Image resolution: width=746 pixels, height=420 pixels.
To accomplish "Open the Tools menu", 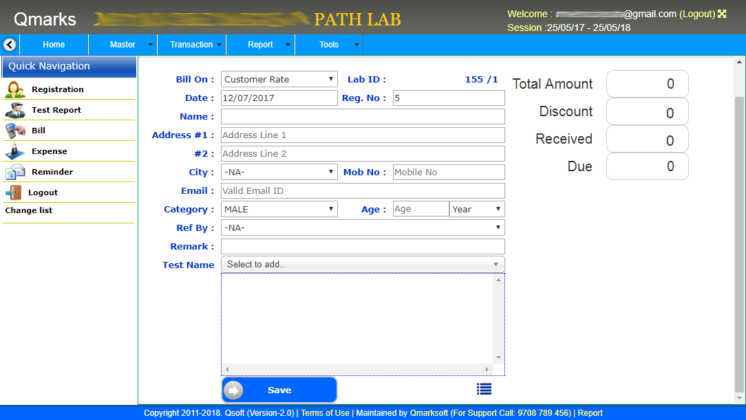I will 329,44.
